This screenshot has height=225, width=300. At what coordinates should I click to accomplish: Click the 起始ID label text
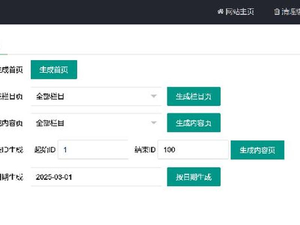pos(45,150)
